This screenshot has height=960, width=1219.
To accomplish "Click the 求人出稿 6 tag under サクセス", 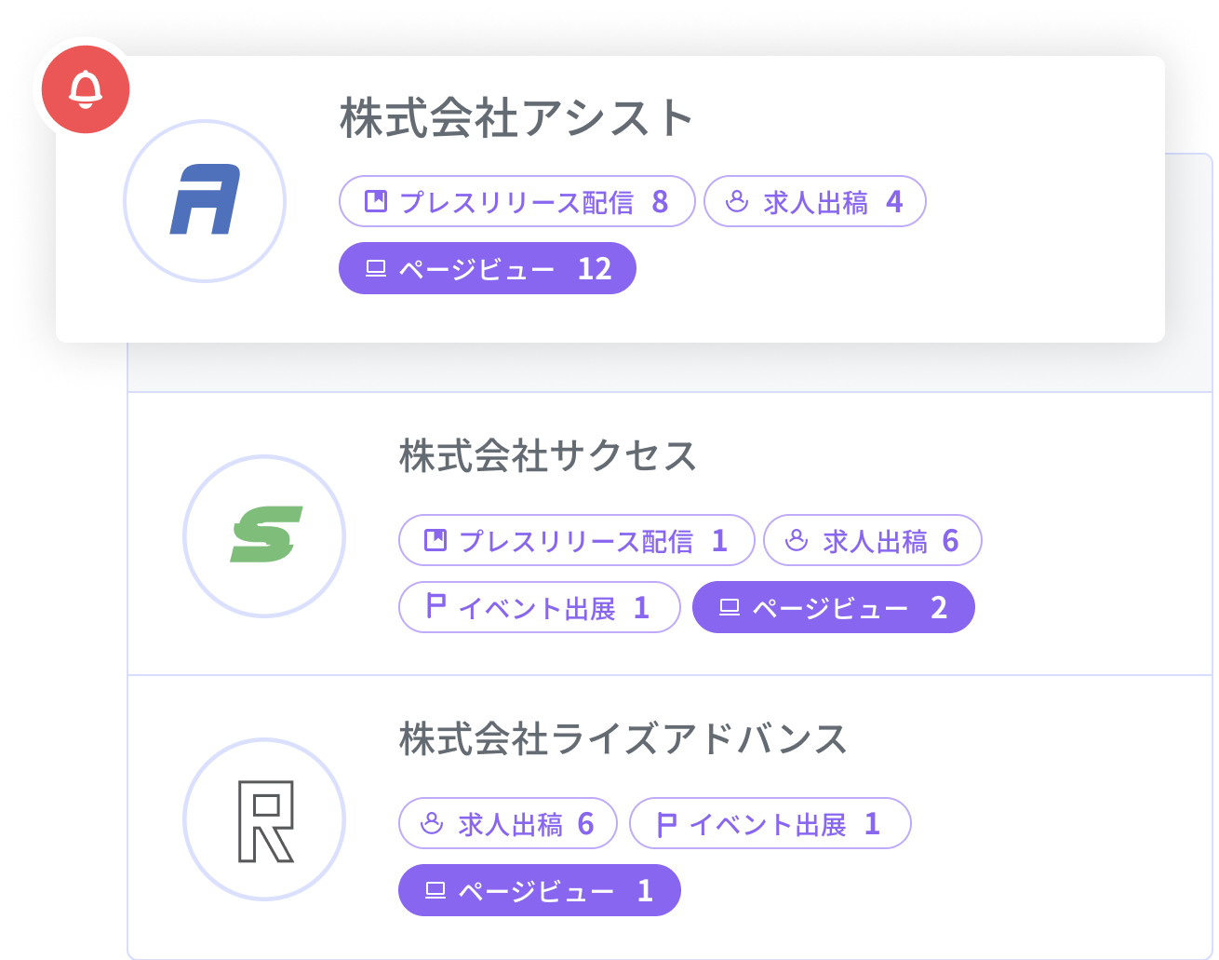I will (x=873, y=540).
